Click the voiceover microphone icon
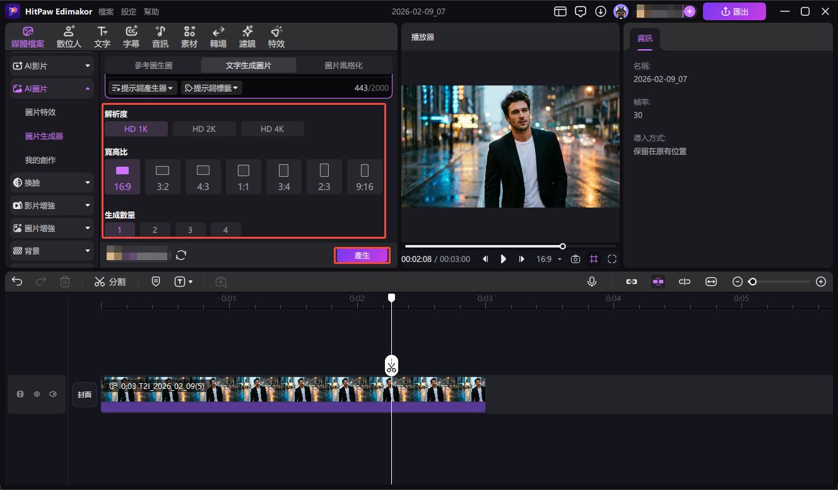Viewport: 838px width, 490px height. (592, 282)
